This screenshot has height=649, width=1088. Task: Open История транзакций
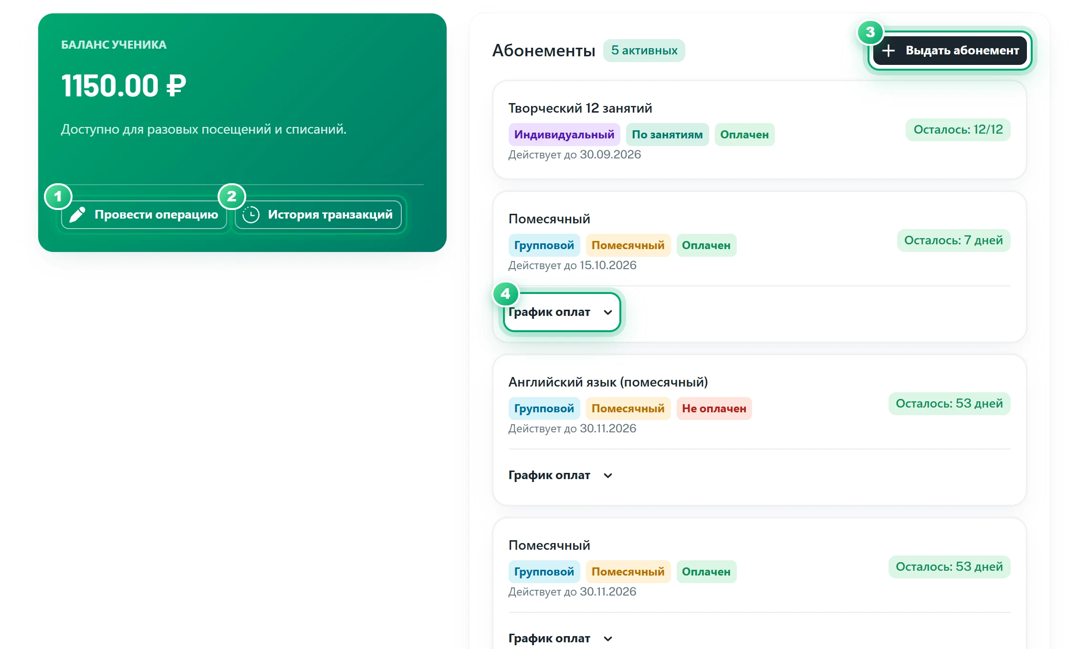click(318, 215)
